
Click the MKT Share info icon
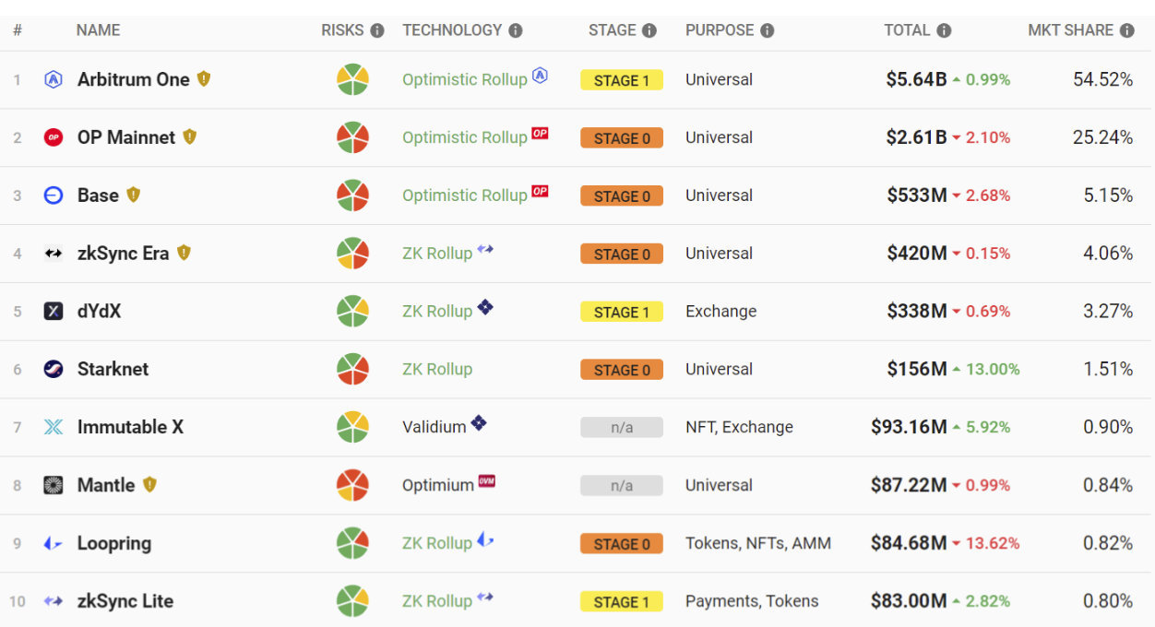coord(1126,30)
